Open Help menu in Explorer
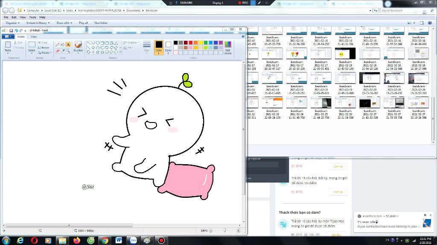The height and width of the screenshot is (245, 437). click(42, 17)
